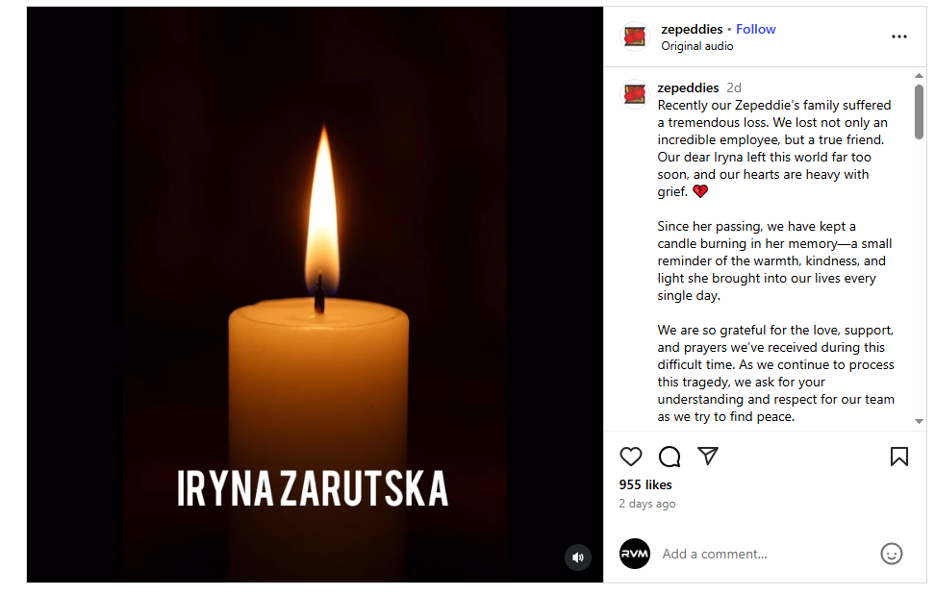Click zepeddies avatar in the post header

(635, 37)
